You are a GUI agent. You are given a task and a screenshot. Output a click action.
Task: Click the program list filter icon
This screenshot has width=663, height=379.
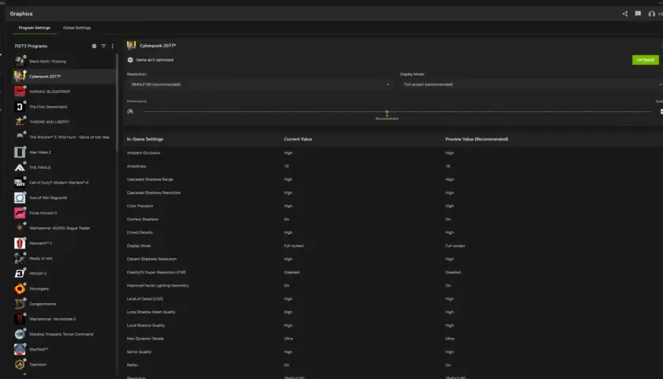coord(103,46)
